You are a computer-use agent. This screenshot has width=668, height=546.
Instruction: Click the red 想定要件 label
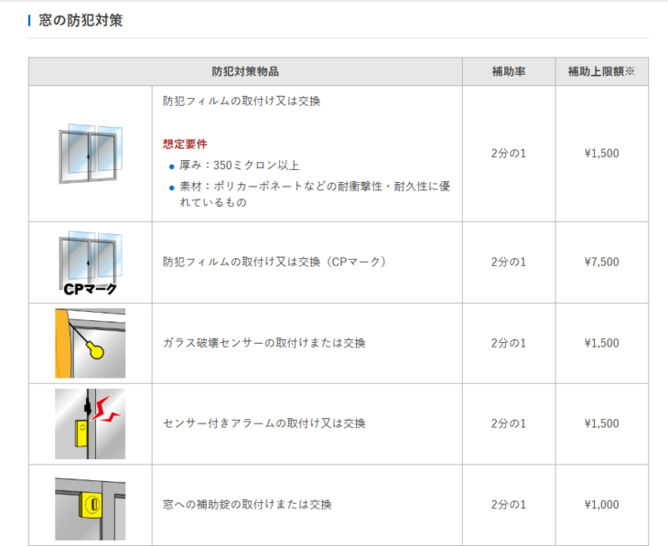185,145
